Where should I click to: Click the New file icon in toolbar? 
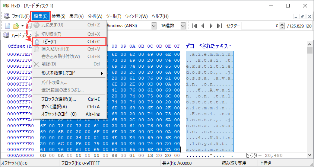(x=7, y=26)
